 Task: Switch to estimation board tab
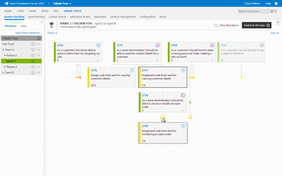80,17
